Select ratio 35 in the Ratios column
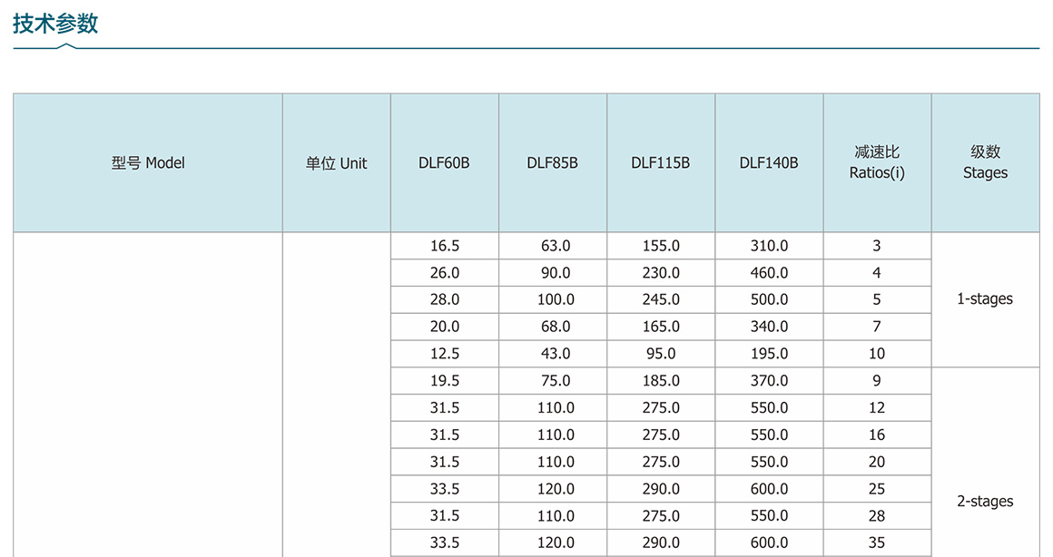The image size is (1053, 557). pos(876,542)
